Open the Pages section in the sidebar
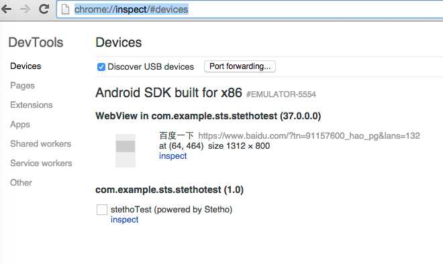Screen dimensions: 443x264 pos(22,86)
